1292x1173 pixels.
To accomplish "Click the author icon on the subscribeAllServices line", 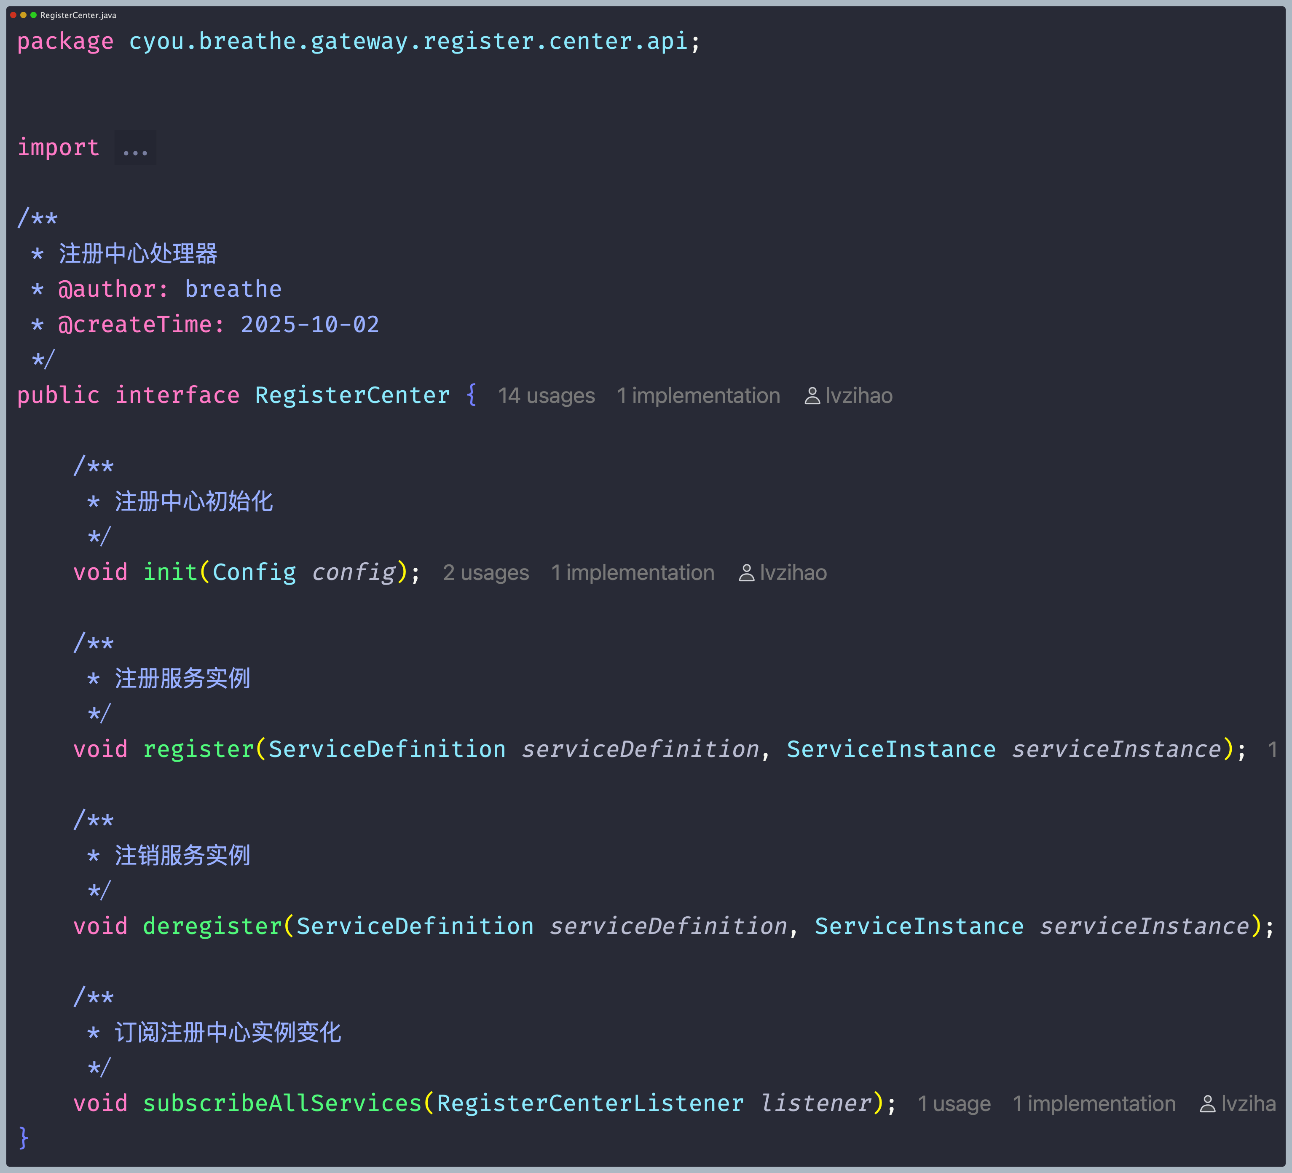I will (x=1207, y=1104).
